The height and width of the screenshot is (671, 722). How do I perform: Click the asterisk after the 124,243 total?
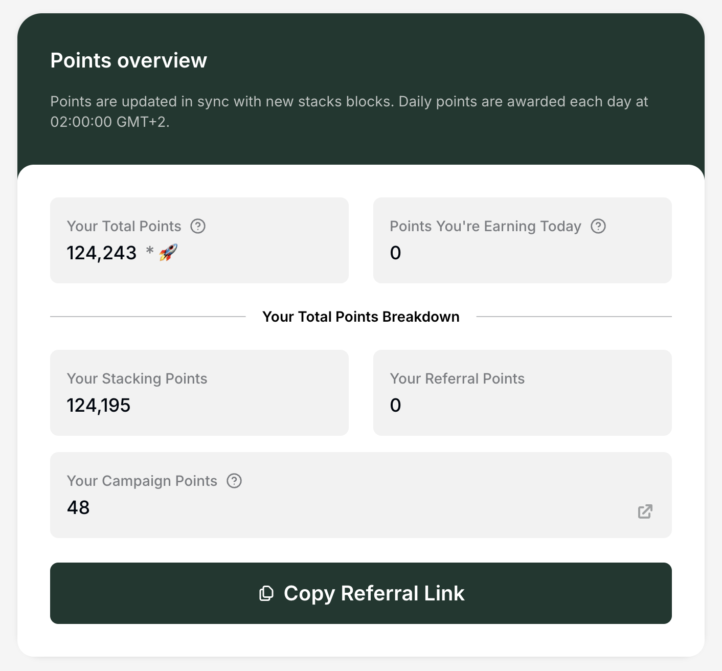coord(150,251)
